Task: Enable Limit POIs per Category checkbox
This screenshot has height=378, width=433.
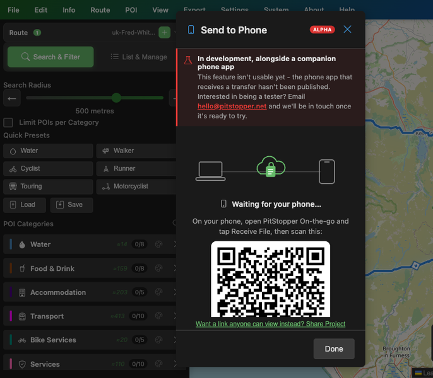Action: (8, 122)
